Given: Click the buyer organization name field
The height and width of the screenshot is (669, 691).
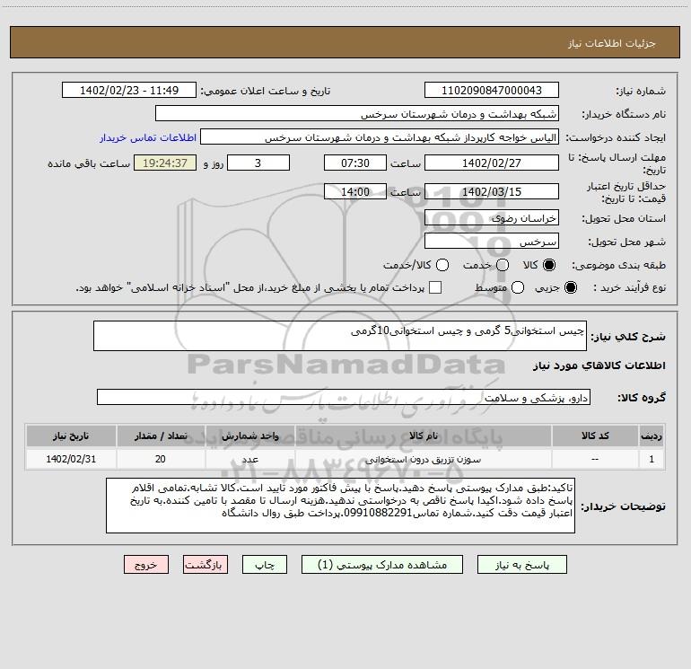Looking at the screenshot, I should point(357,113).
